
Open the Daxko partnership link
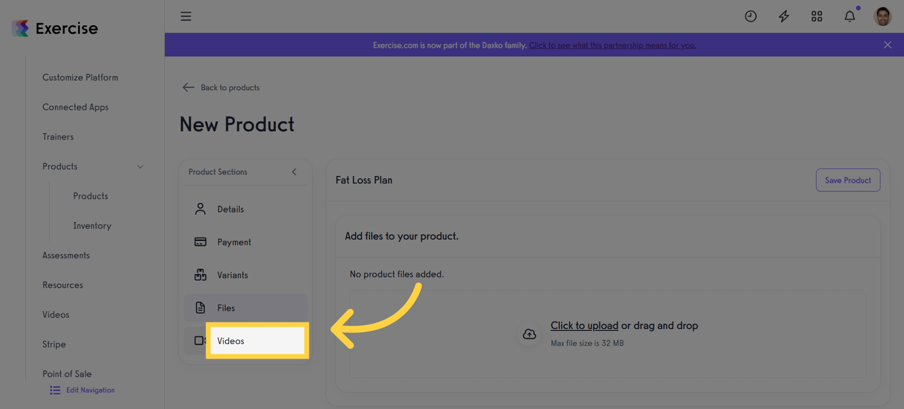pos(611,45)
